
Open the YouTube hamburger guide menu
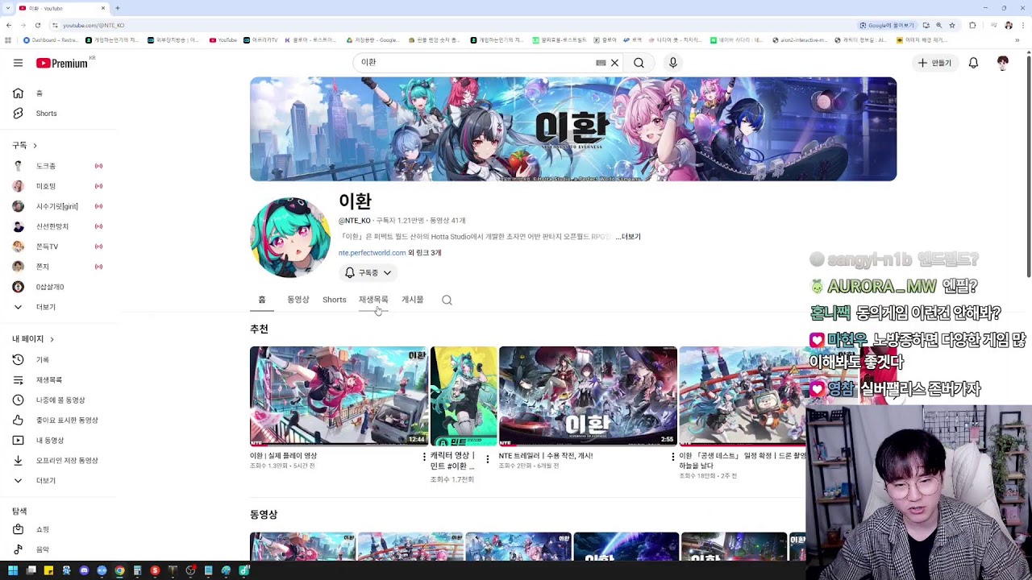click(18, 63)
